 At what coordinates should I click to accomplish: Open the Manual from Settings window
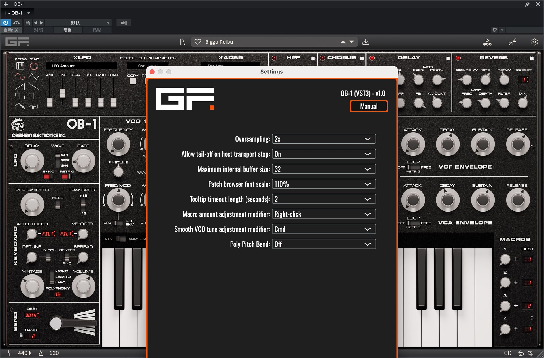(369, 106)
